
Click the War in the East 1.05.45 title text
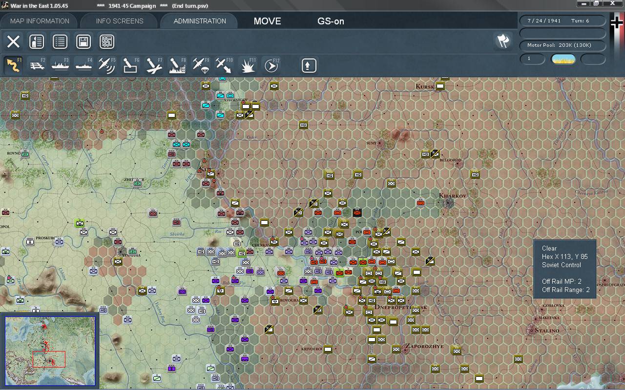(x=39, y=5)
